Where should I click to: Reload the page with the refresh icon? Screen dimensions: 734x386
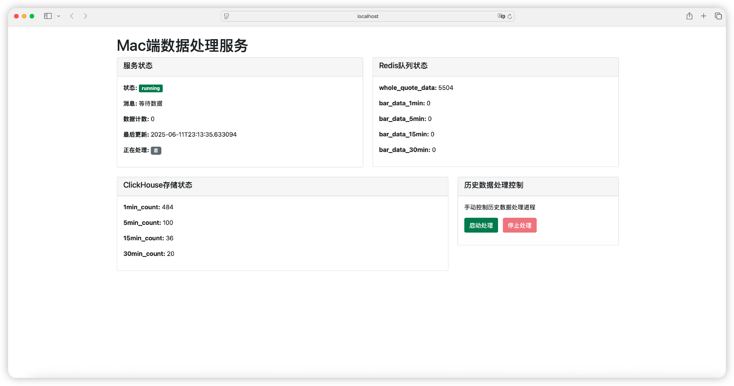(x=510, y=16)
